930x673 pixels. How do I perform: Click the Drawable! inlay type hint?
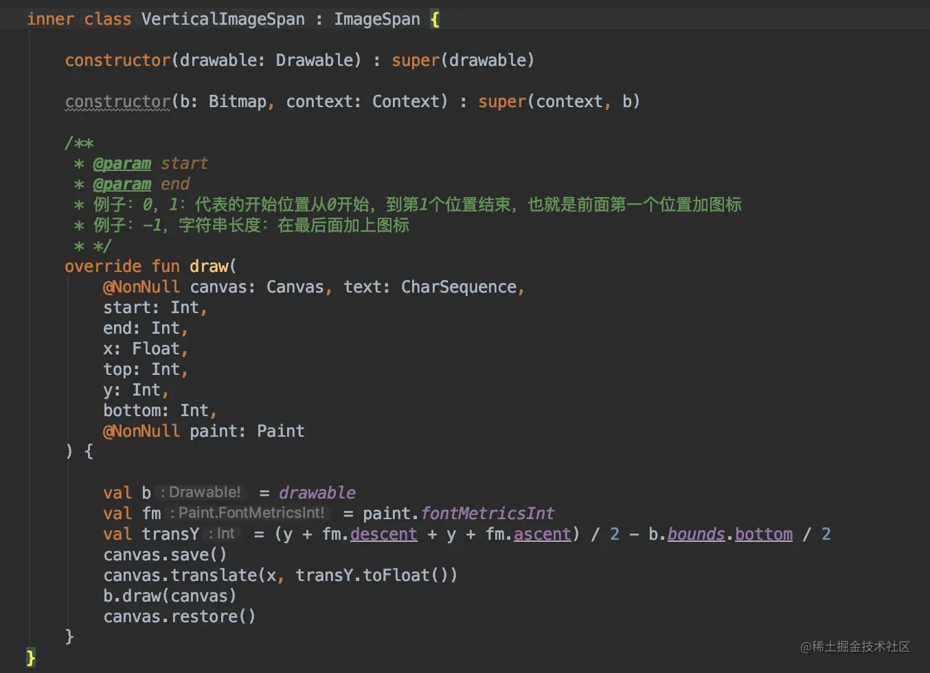click(x=201, y=492)
